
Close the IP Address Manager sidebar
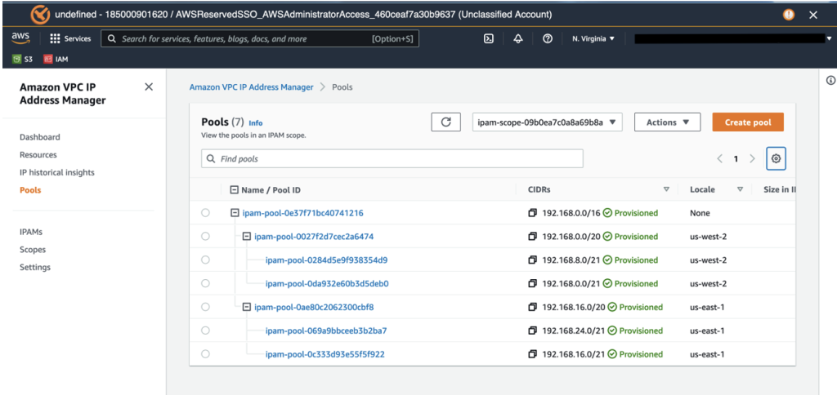point(149,87)
